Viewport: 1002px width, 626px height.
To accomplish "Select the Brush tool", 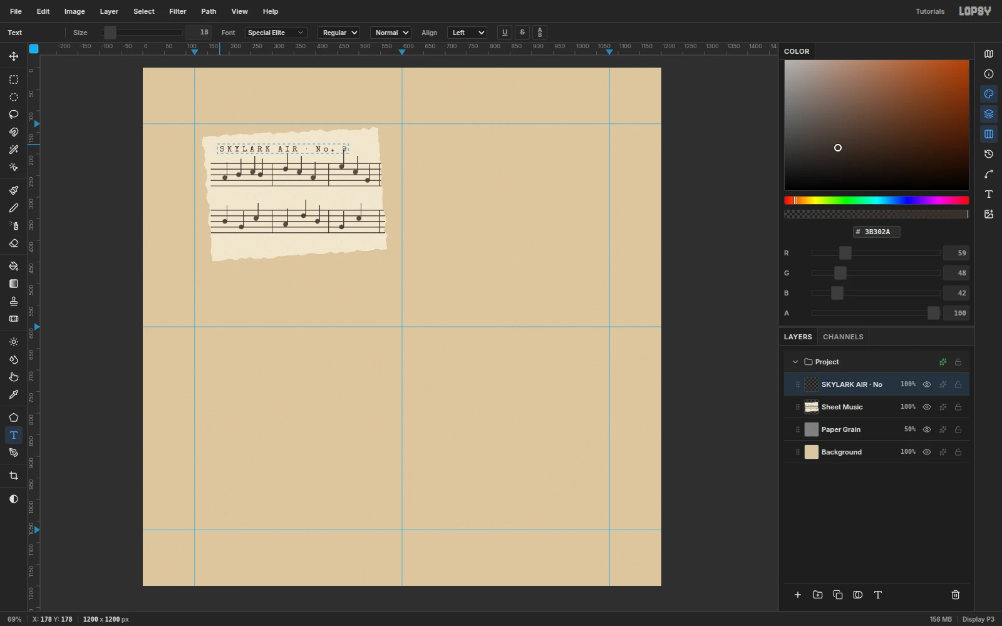I will [x=14, y=190].
